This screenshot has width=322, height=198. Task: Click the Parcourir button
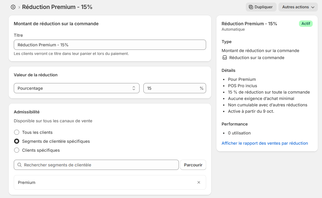[193, 165]
